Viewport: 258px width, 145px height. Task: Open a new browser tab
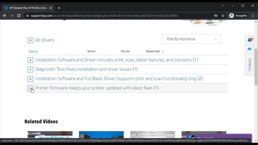[59, 8]
